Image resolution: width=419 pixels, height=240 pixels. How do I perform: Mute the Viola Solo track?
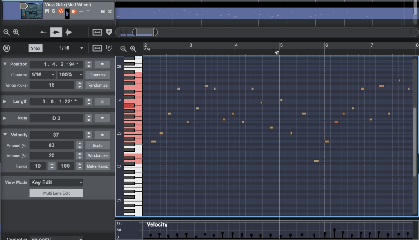click(x=47, y=11)
